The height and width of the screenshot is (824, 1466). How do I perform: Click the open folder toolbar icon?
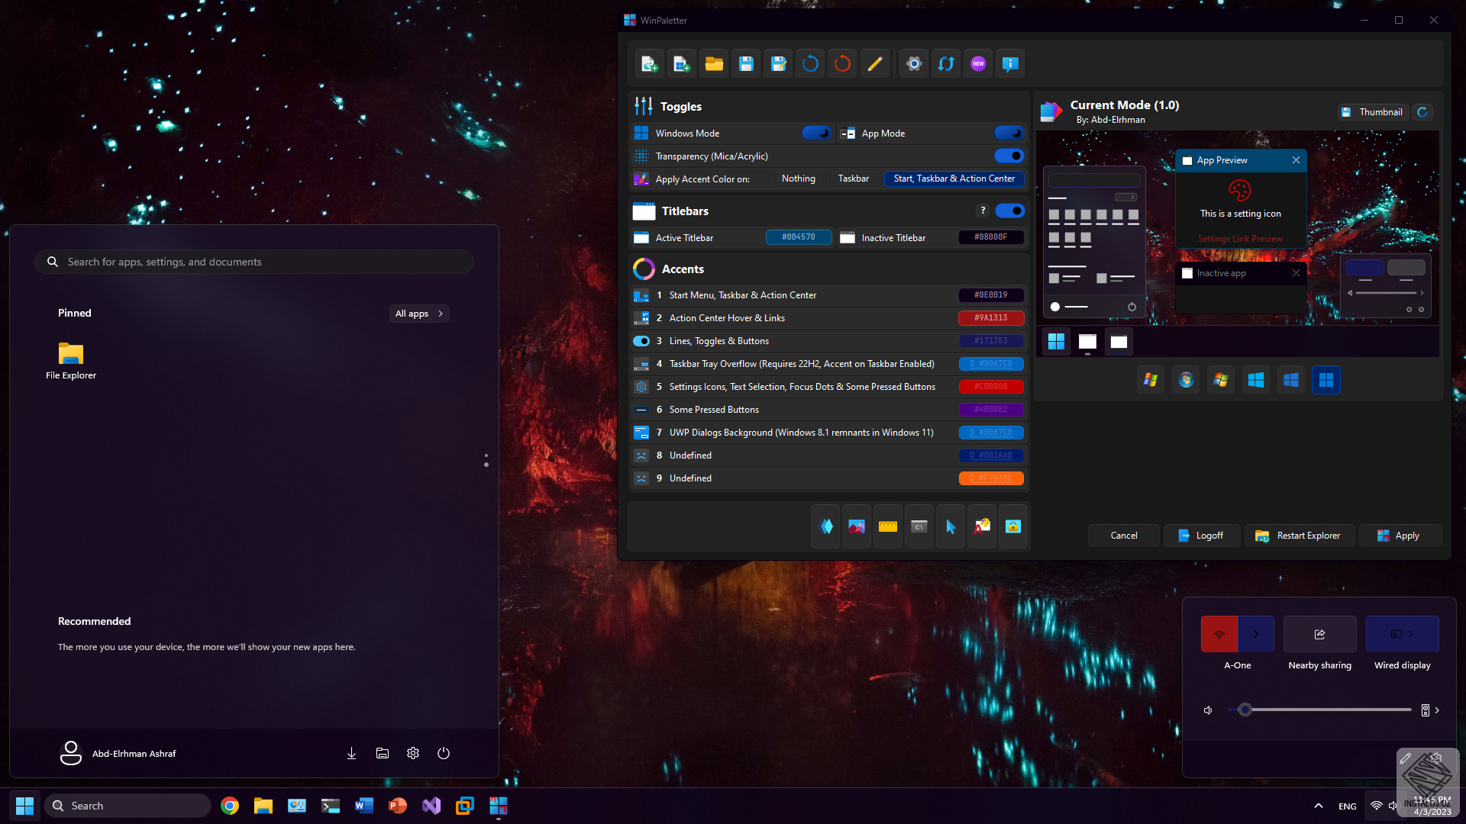tap(714, 64)
